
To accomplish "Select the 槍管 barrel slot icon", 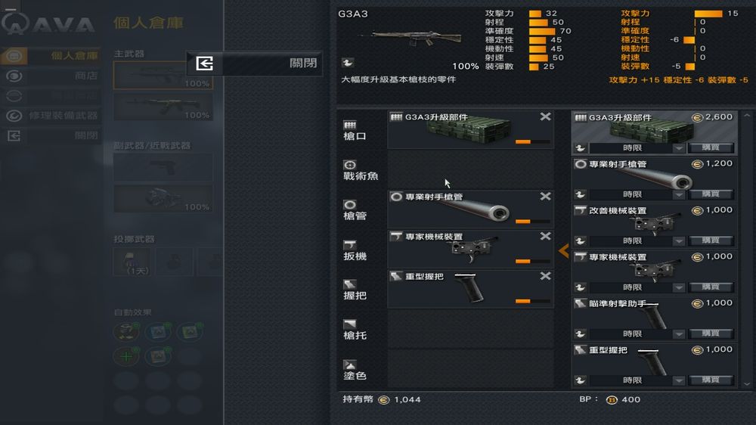I will (349, 205).
